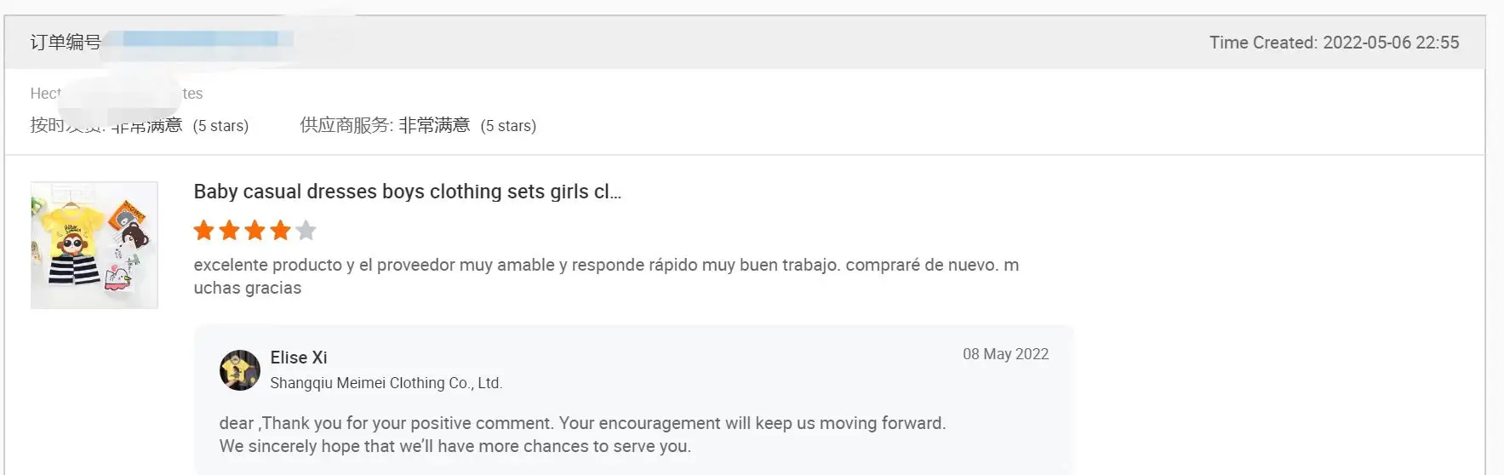Viewport: 1504px width, 475px height.
Task: Click the Elise Xi seller name
Action: 299,358
